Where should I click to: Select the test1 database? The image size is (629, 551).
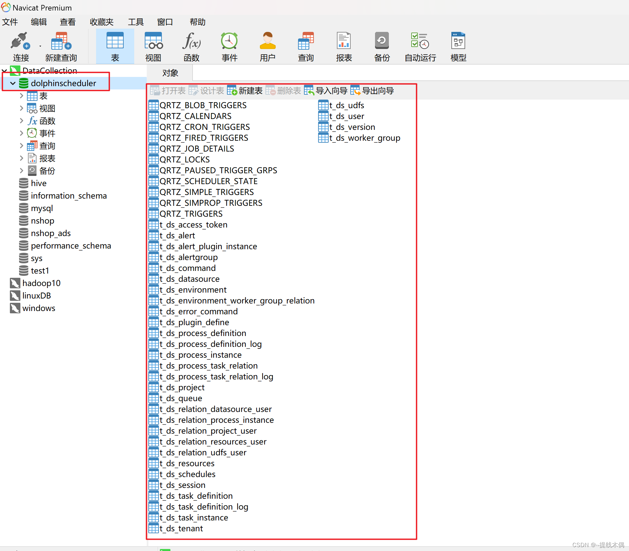pyautogui.click(x=40, y=271)
